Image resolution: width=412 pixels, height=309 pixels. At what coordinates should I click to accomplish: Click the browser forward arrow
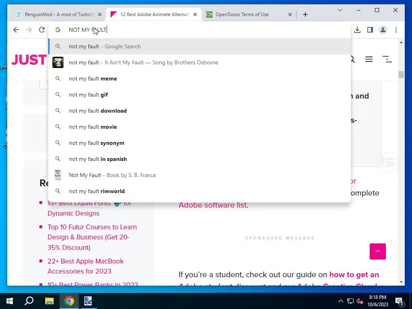[x=29, y=30]
